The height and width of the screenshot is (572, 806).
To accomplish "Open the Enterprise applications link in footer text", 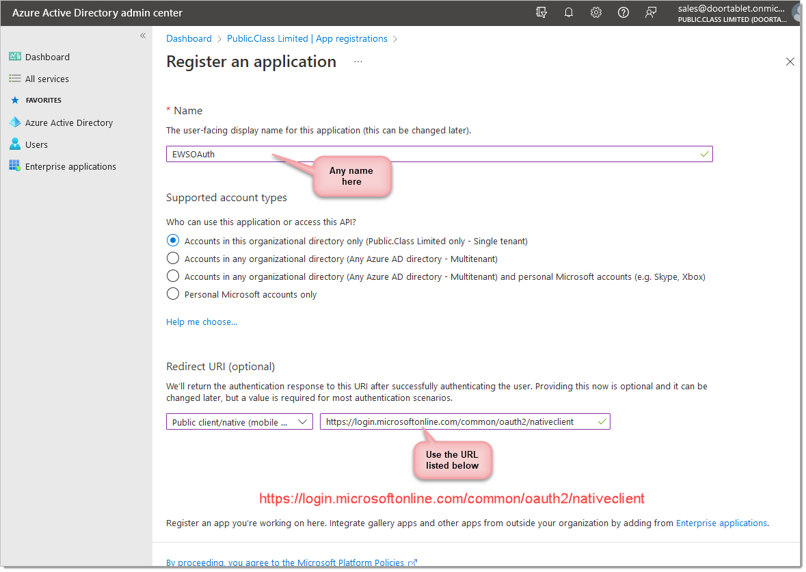I will coord(721,523).
